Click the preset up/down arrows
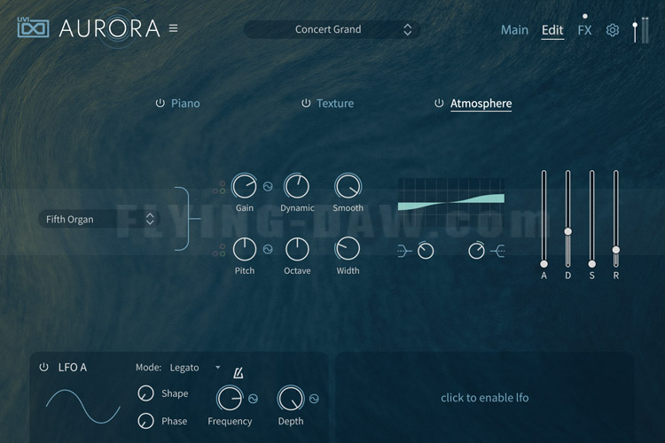 [x=408, y=29]
